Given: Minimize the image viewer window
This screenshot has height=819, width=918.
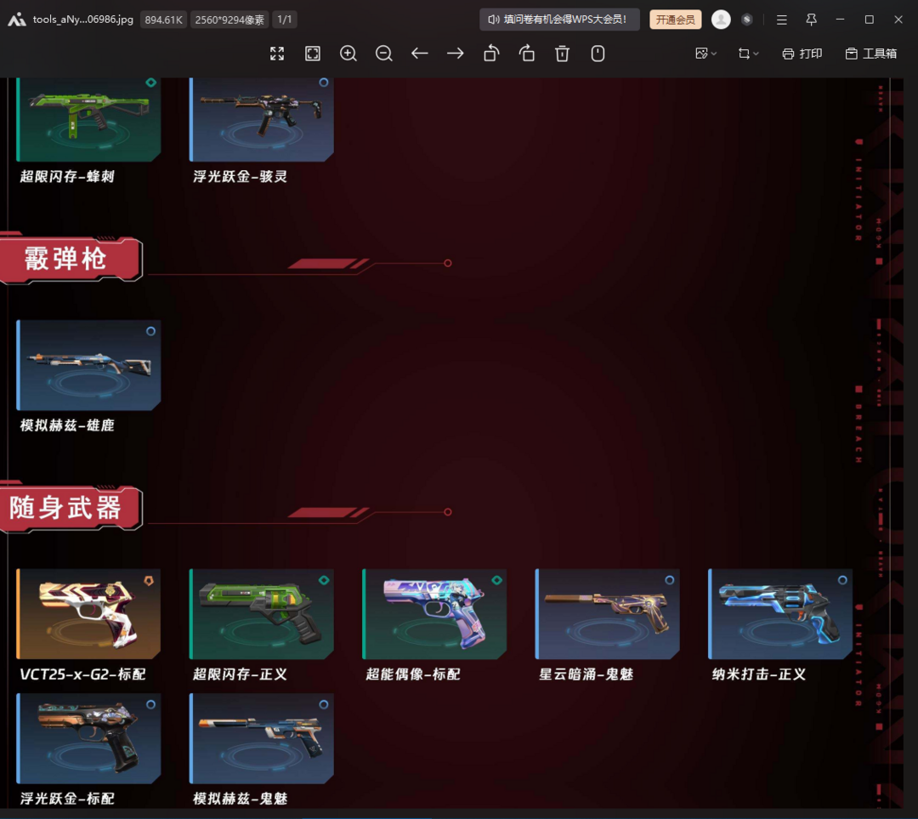Looking at the screenshot, I should click(840, 20).
